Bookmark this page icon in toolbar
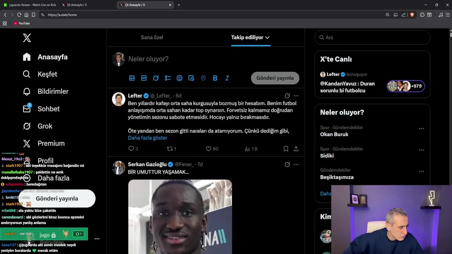 33,15
